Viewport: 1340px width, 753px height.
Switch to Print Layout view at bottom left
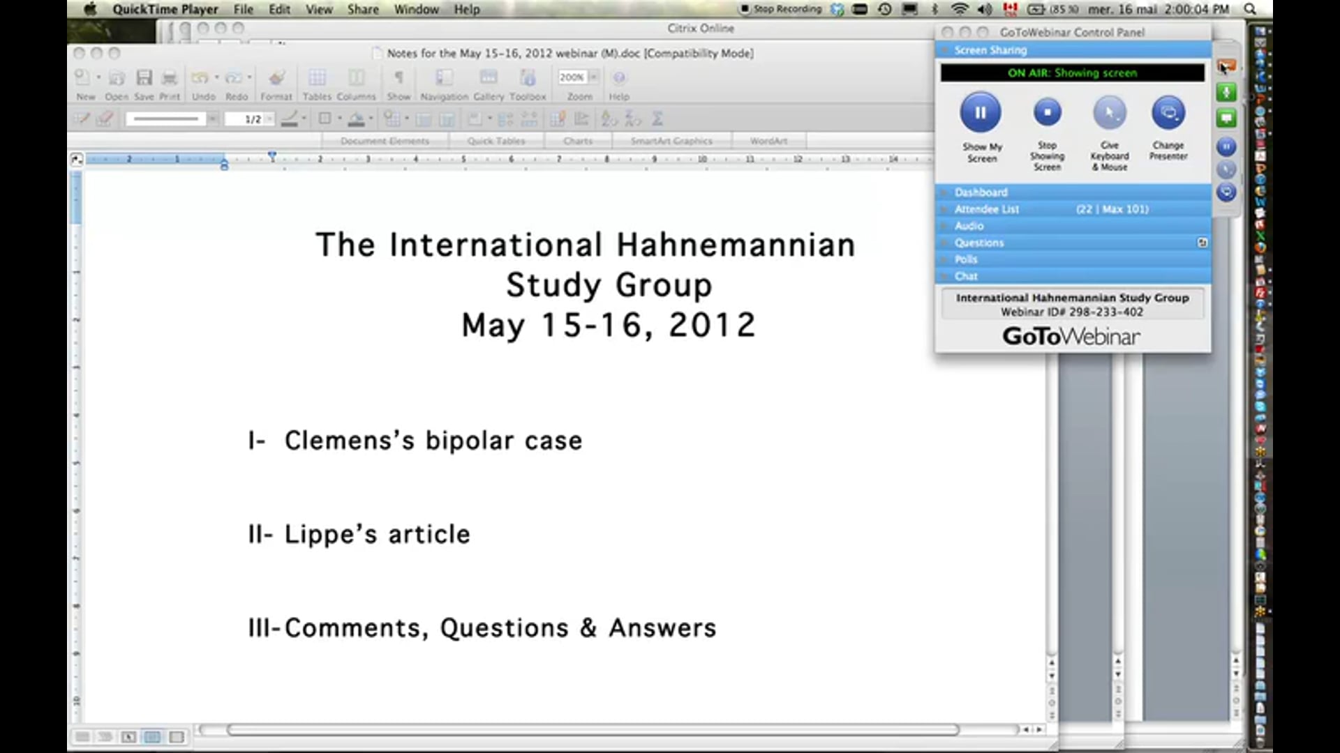click(x=152, y=736)
